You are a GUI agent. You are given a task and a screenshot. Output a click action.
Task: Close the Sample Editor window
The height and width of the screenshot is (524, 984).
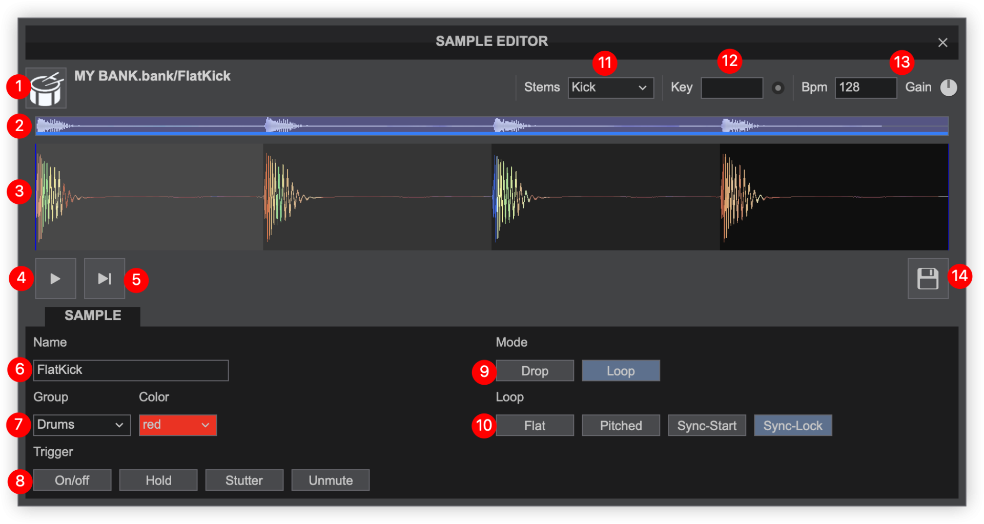pyautogui.click(x=942, y=43)
